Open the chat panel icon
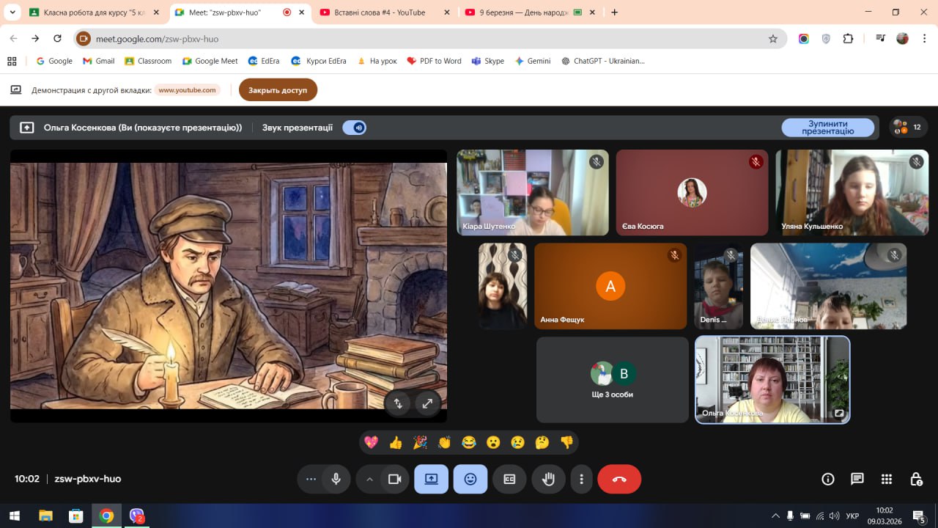The height and width of the screenshot is (528, 938). click(857, 479)
